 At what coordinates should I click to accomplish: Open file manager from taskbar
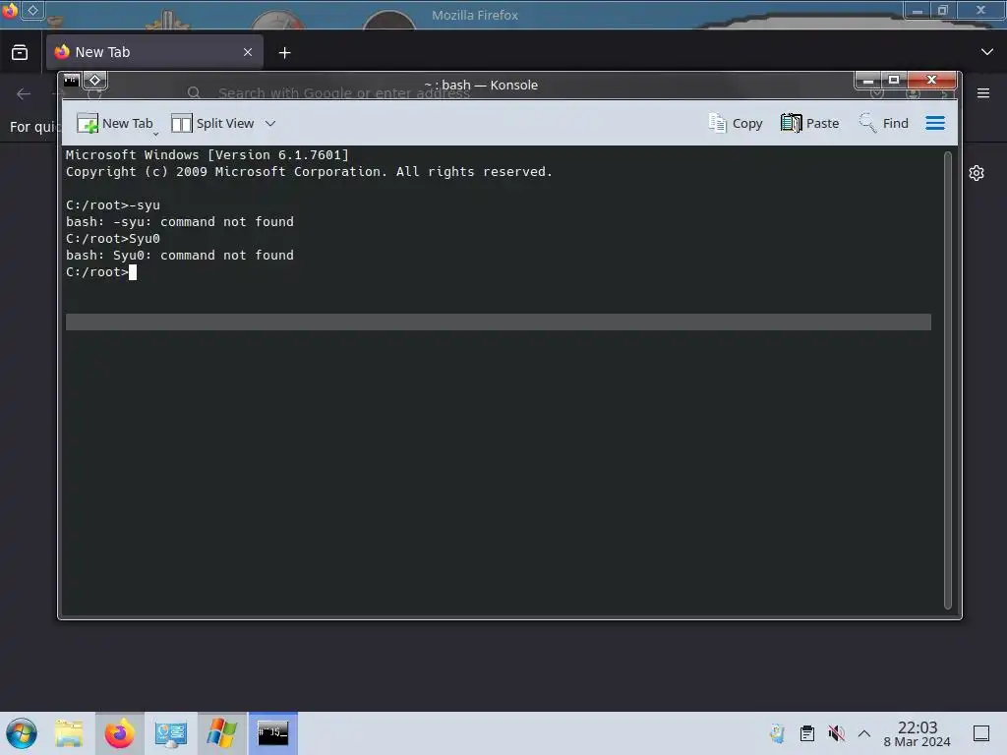click(x=69, y=733)
